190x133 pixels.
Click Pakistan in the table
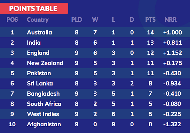click(39, 73)
